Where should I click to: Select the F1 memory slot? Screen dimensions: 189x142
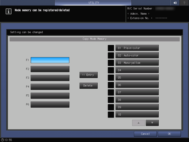tap(50, 60)
